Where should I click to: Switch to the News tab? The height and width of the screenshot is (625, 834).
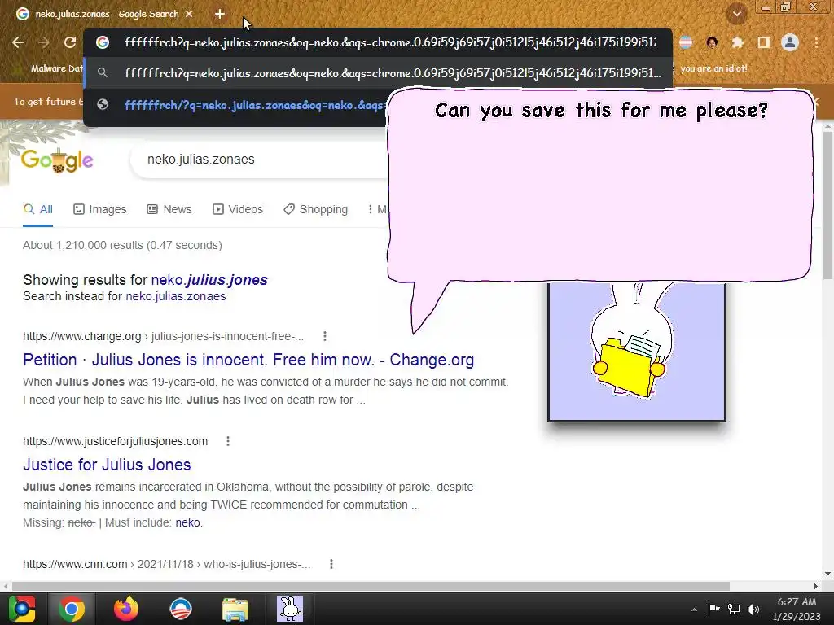pos(169,209)
